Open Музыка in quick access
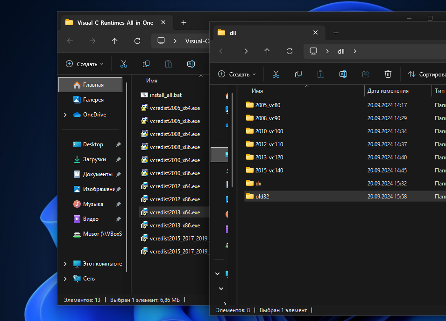 pyautogui.click(x=91, y=204)
